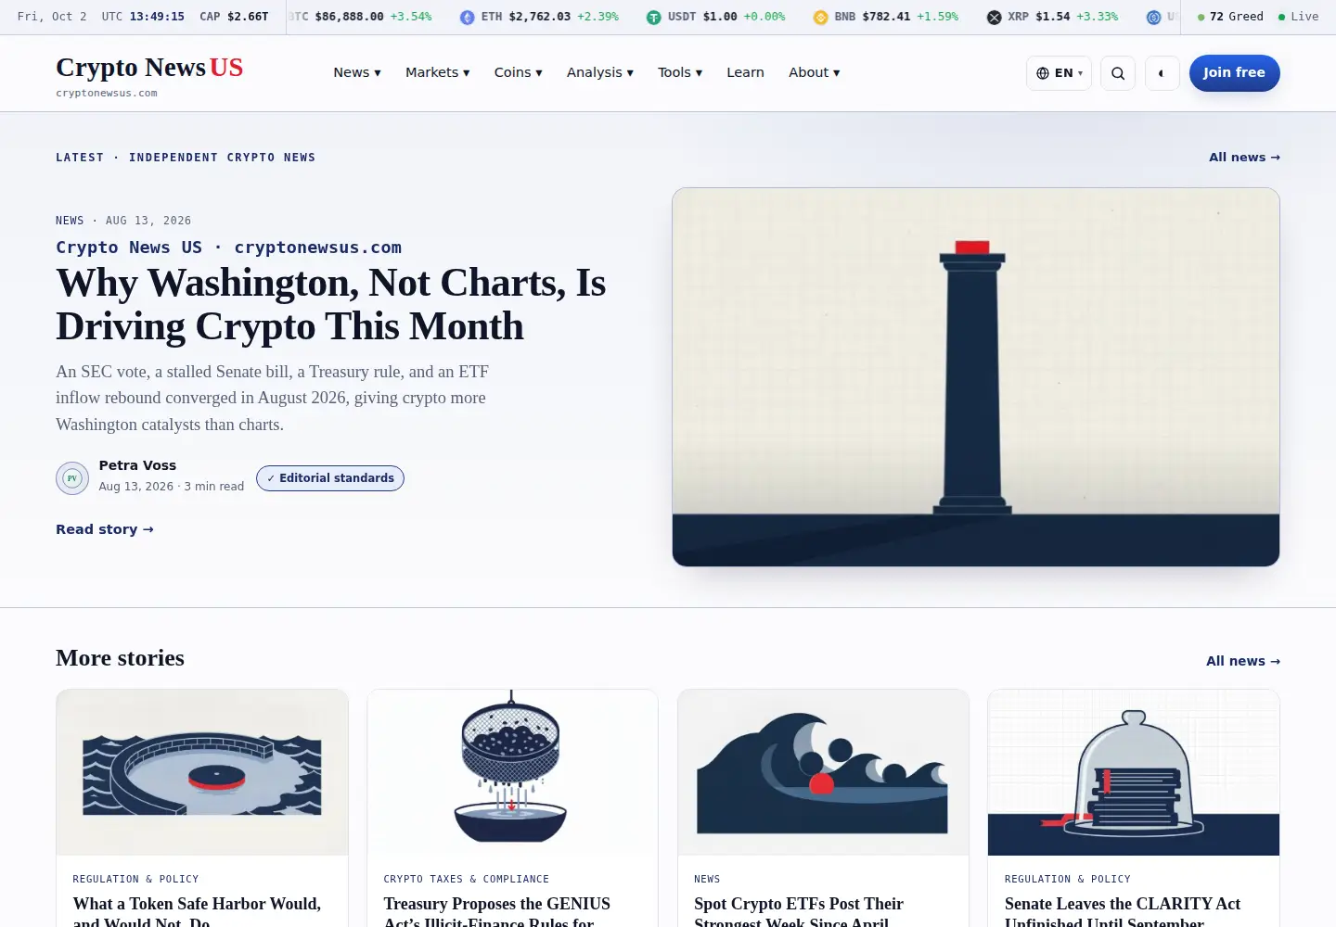Click the market CAP $2.66T value

pyautogui.click(x=234, y=17)
